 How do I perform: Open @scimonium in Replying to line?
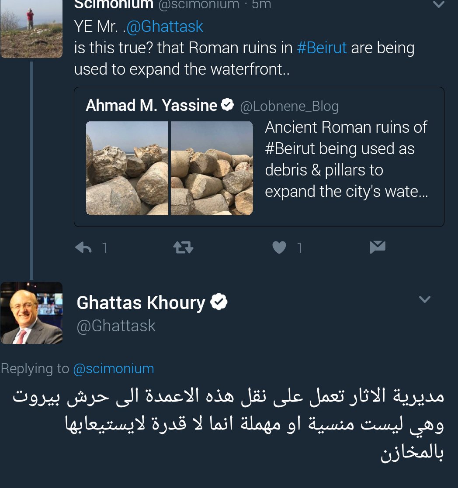[113, 368]
